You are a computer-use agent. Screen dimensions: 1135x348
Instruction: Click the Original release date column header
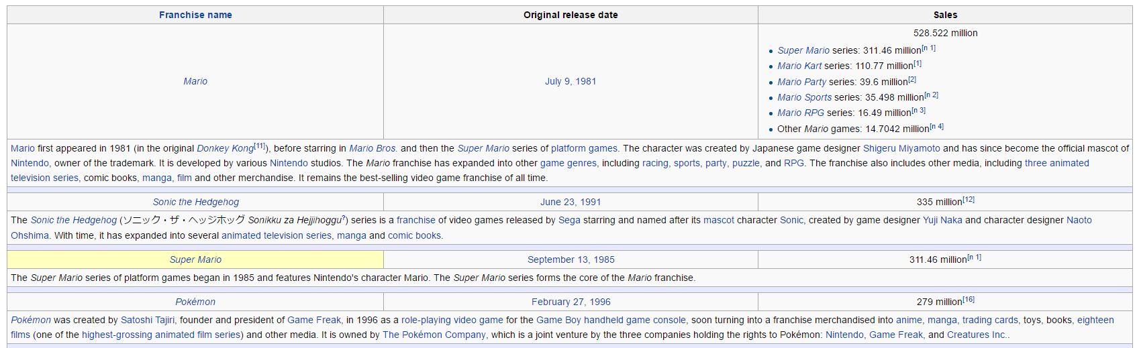click(x=571, y=15)
